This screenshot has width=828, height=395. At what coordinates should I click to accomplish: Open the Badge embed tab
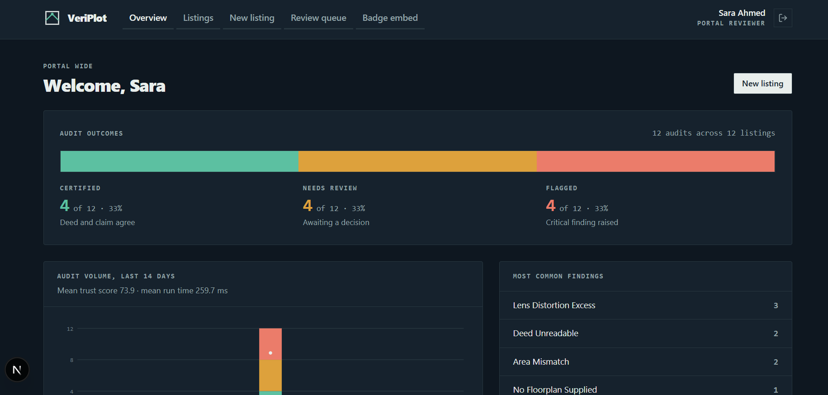(390, 18)
